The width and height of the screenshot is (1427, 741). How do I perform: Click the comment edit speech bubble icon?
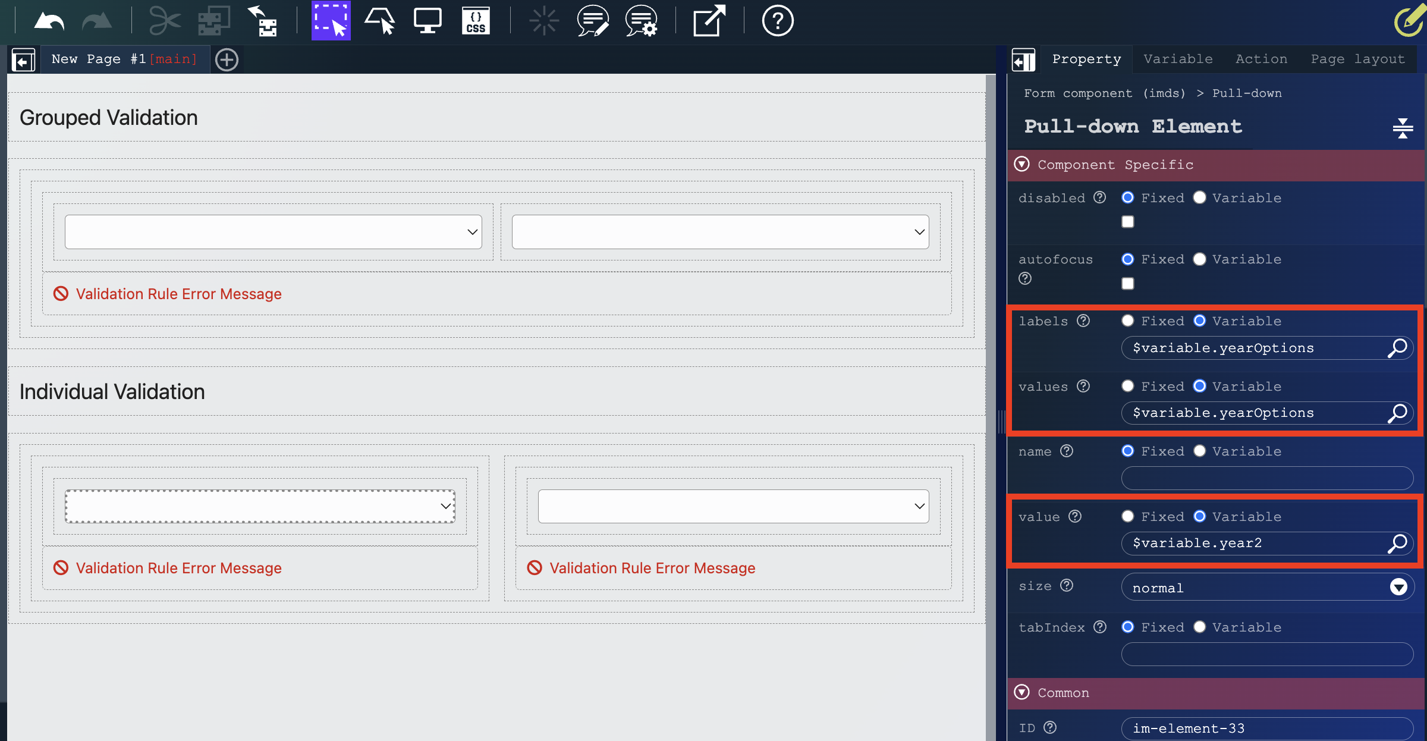pos(593,21)
